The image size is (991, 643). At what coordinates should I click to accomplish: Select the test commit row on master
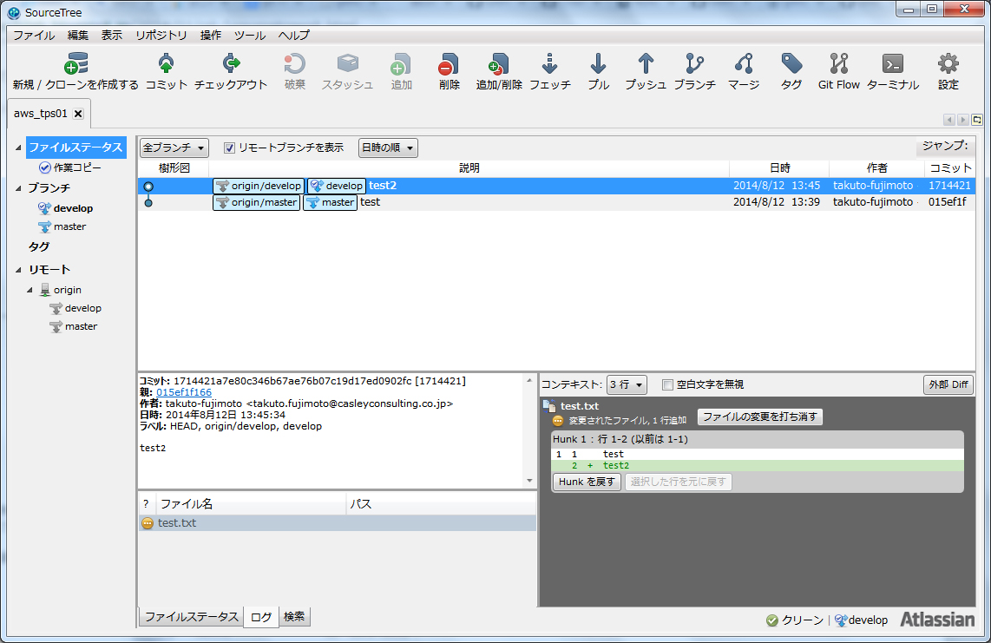(x=556, y=202)
